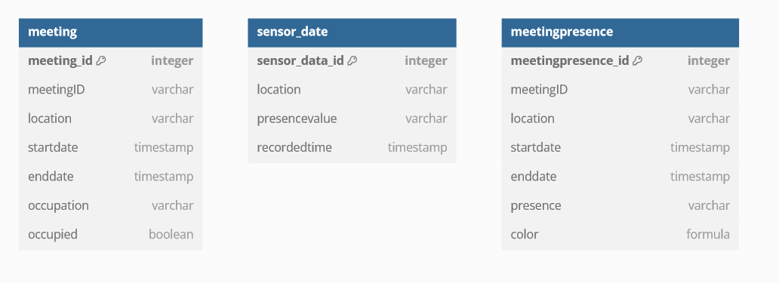Select the location field in sensor_date

[x=352, y=90]
